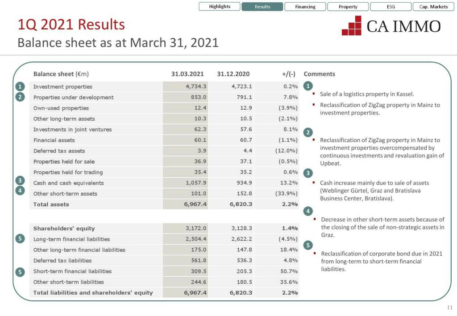Click comment marker 1 above Kassel sale note
Screen dimensions: 457x316
coord(308,86)
